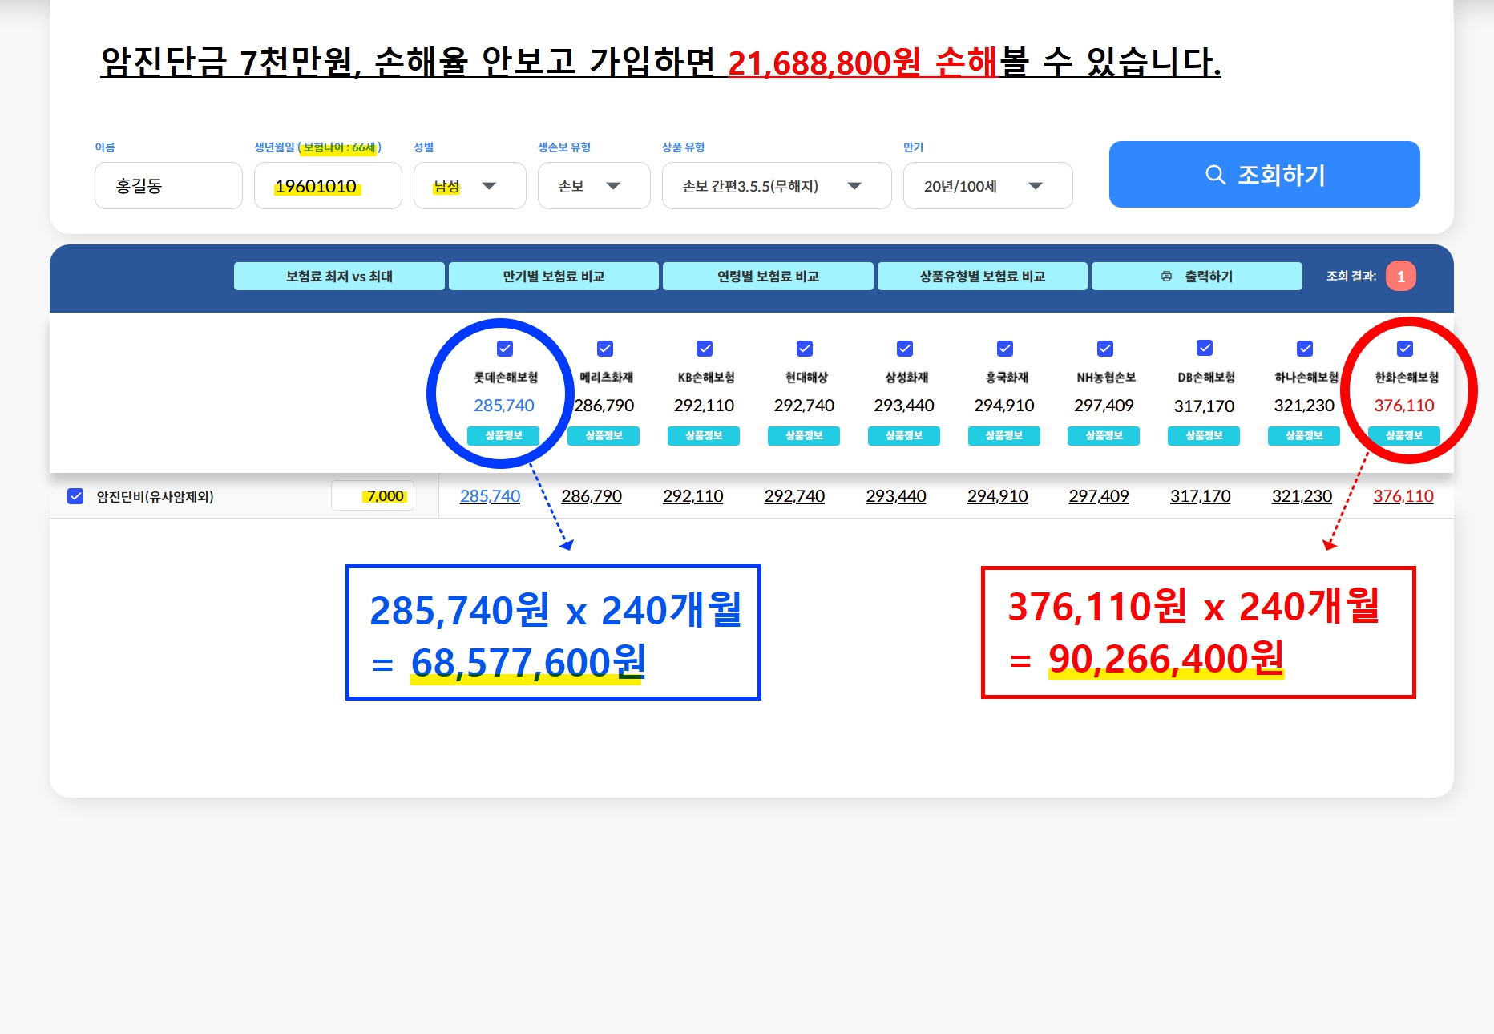Click 상품정보 under 한화손해보험
This screenshot has width=1494, height=1034.
(x=1403, y=435)
